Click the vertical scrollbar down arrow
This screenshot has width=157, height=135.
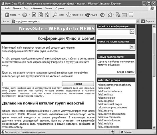click(154, 127)
